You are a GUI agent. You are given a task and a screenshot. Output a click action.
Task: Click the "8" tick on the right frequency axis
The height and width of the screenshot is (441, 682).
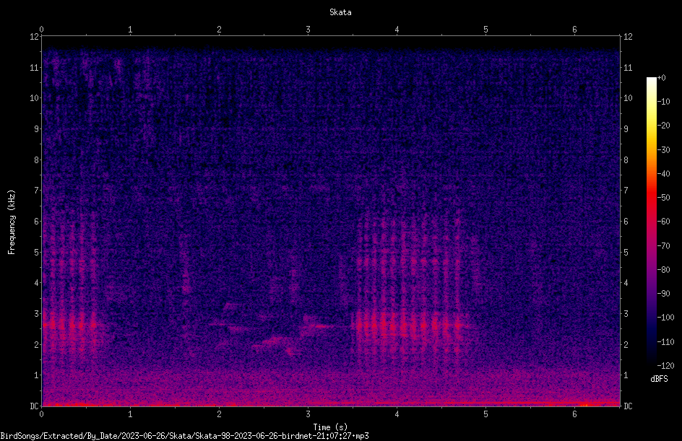click(626, 160)
